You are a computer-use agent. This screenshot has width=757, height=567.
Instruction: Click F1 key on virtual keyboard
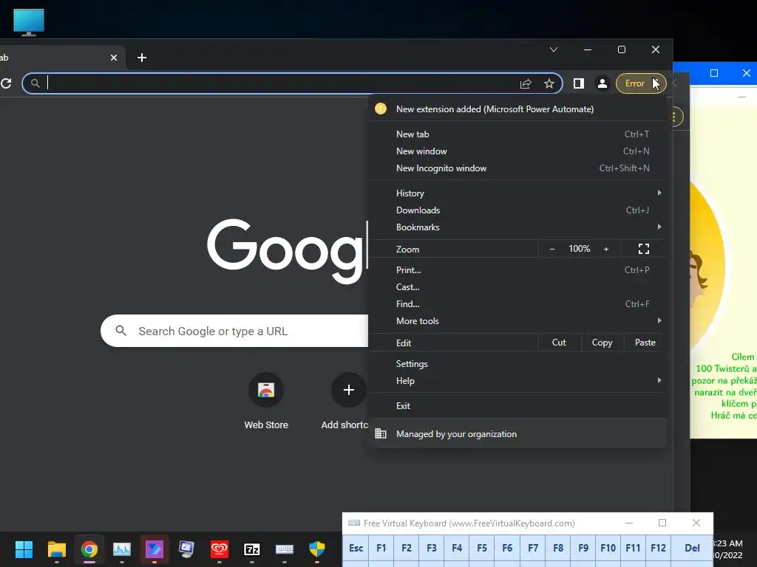point(381,549)
